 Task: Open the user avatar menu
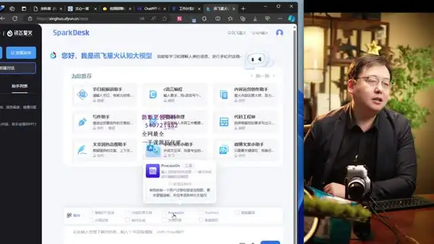tap(279, 33)
